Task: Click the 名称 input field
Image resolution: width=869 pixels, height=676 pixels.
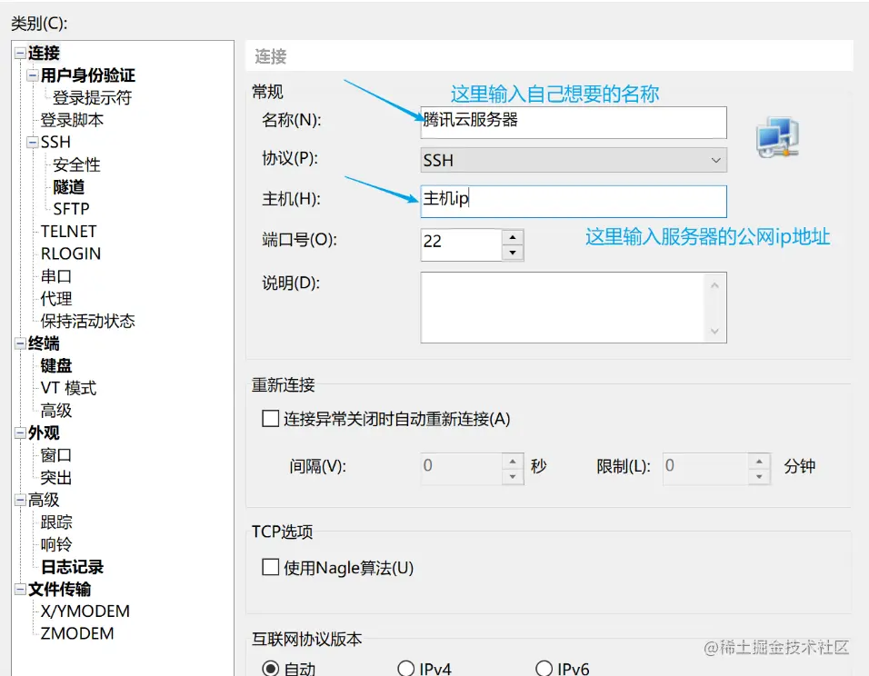Action: [x=574, y=123]
